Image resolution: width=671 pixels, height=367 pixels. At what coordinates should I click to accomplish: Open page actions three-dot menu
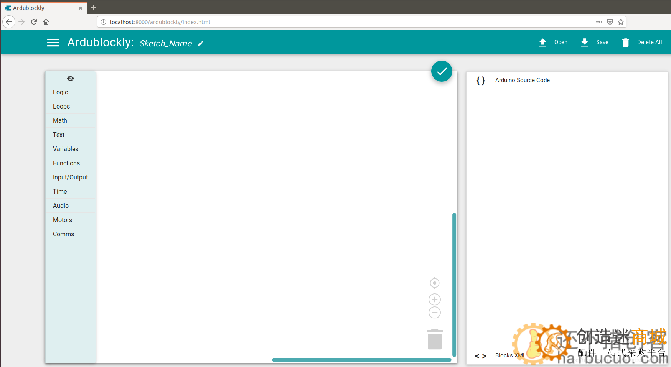pyautogui.click(x=599, y=22)
